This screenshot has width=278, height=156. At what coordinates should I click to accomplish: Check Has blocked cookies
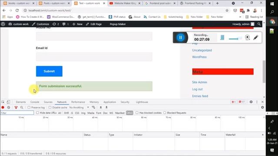pyautogui.click(x=137, y=113)
